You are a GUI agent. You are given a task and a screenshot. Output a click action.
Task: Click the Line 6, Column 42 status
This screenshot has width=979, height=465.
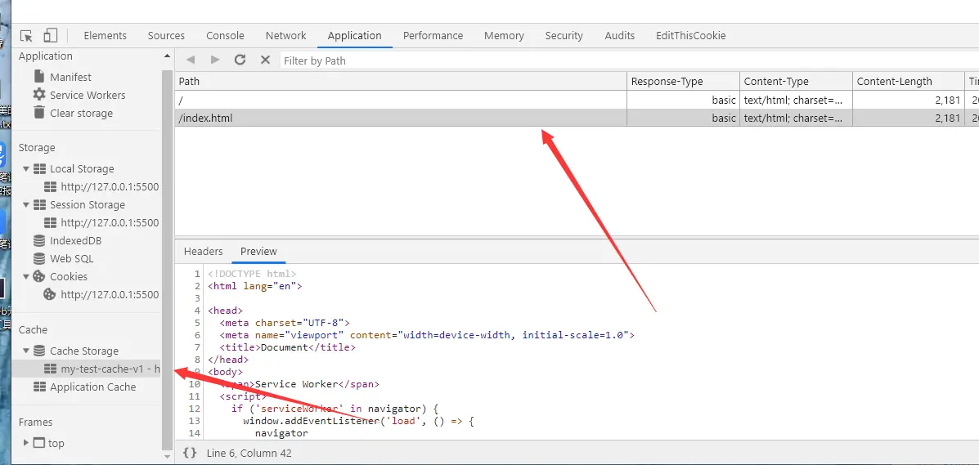pyautogui.click(x=249, y=453)
